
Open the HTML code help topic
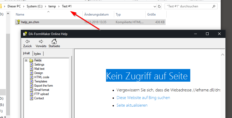(42, 77)
